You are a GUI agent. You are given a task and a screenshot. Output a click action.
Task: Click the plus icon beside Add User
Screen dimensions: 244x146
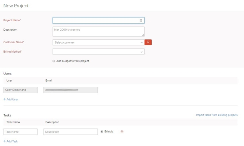[x=5, y=99]
